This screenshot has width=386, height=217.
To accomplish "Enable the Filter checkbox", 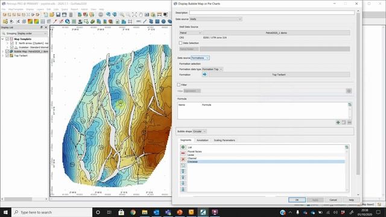I will point(179,84).
